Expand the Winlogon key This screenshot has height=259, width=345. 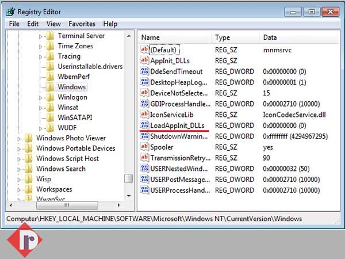[40, 98]
